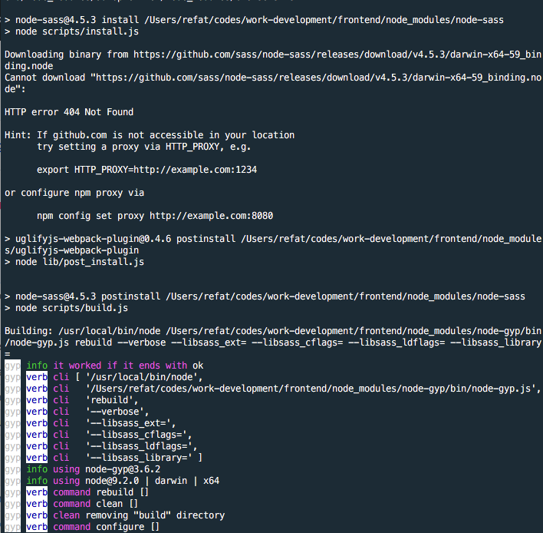Select the node scripts/install.js command line

pyautogui.click(x=73, y=31)
